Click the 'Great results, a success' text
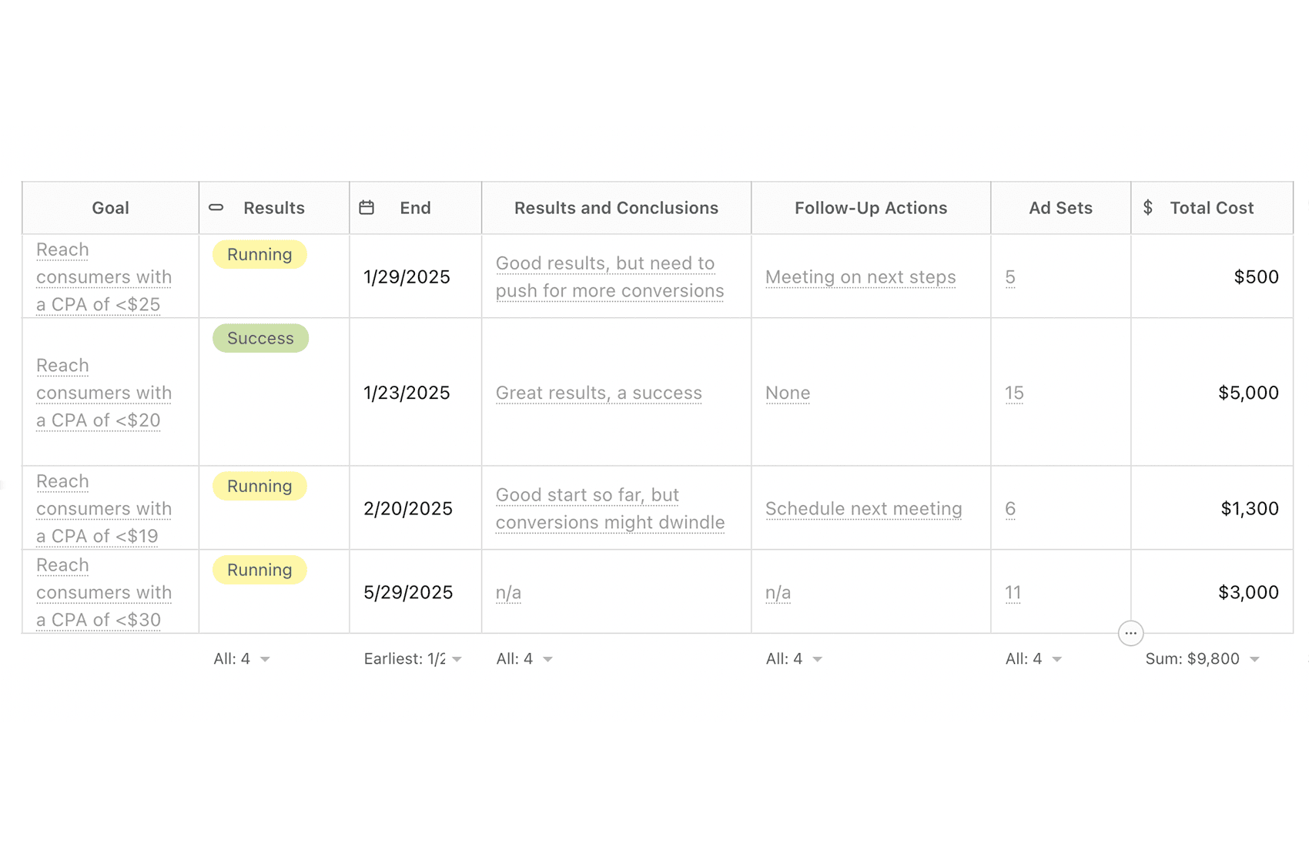Screen dimensions: 1309x847 pos(598,393)
